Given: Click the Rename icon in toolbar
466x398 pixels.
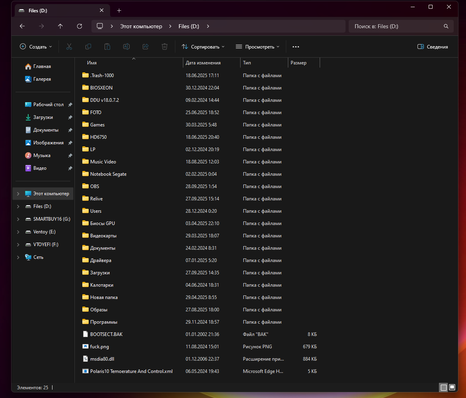Looking at the screenshot, I should [x=126, y=47].
